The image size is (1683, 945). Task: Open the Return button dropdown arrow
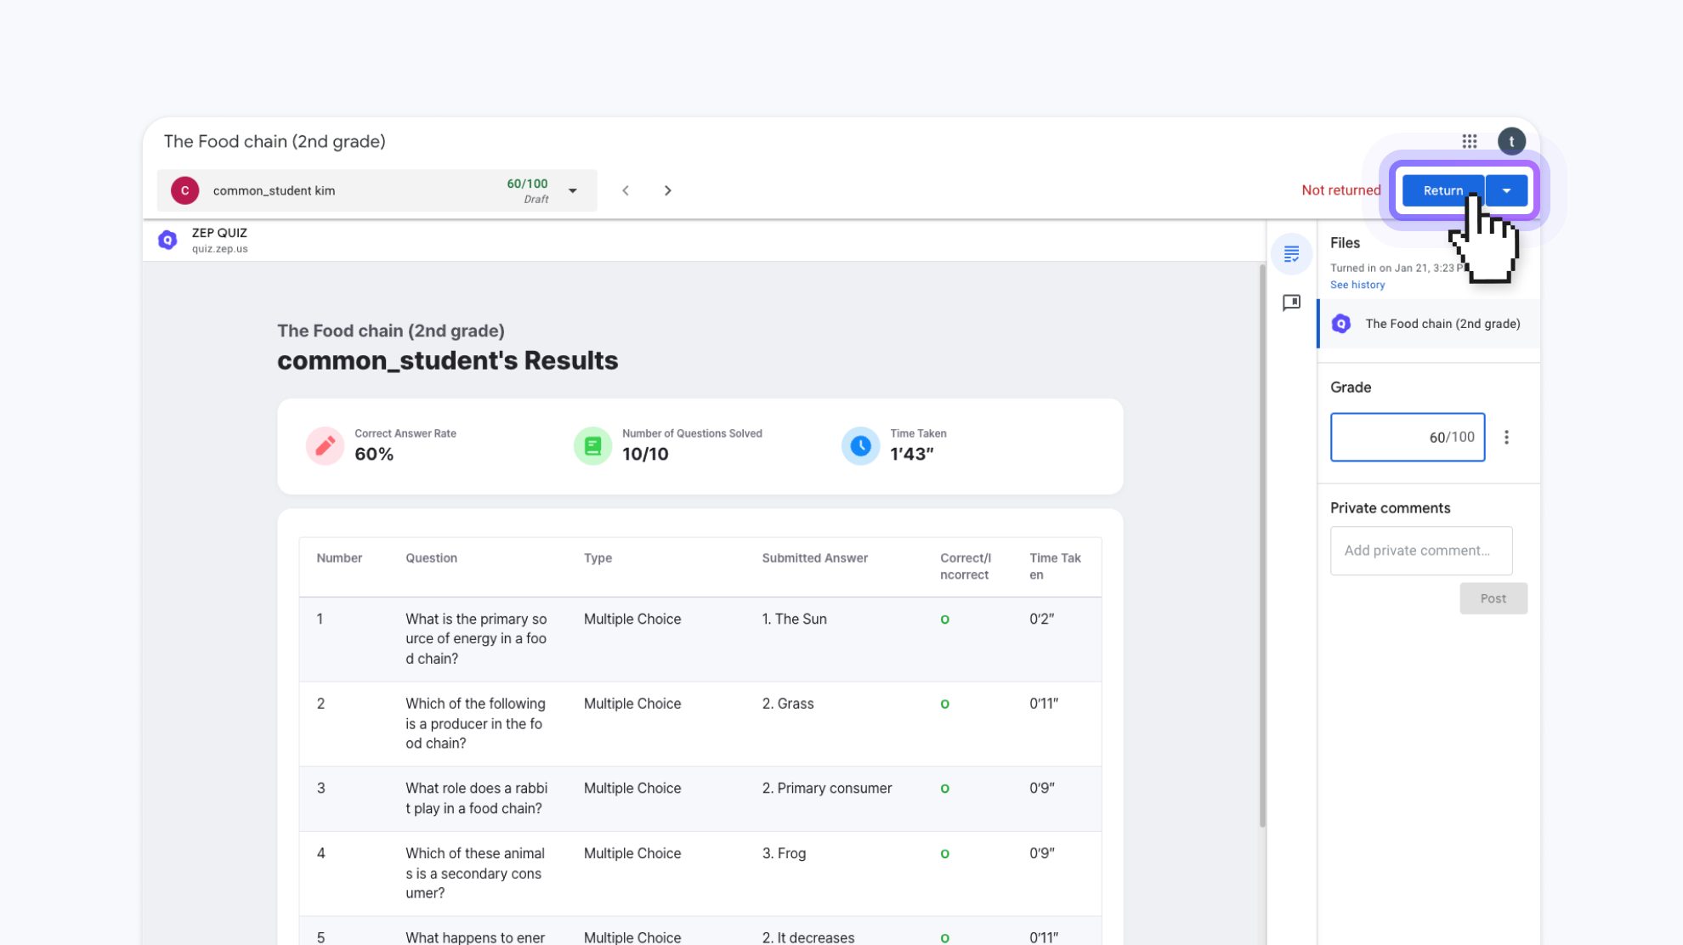[1506, 190]
